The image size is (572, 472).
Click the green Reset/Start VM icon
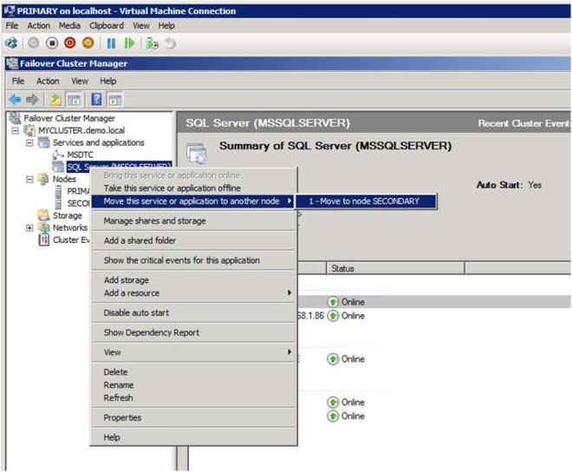click(130, 43)
